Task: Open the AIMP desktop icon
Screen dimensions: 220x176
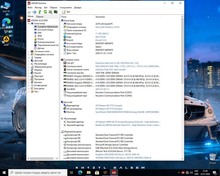Action: 6,41
